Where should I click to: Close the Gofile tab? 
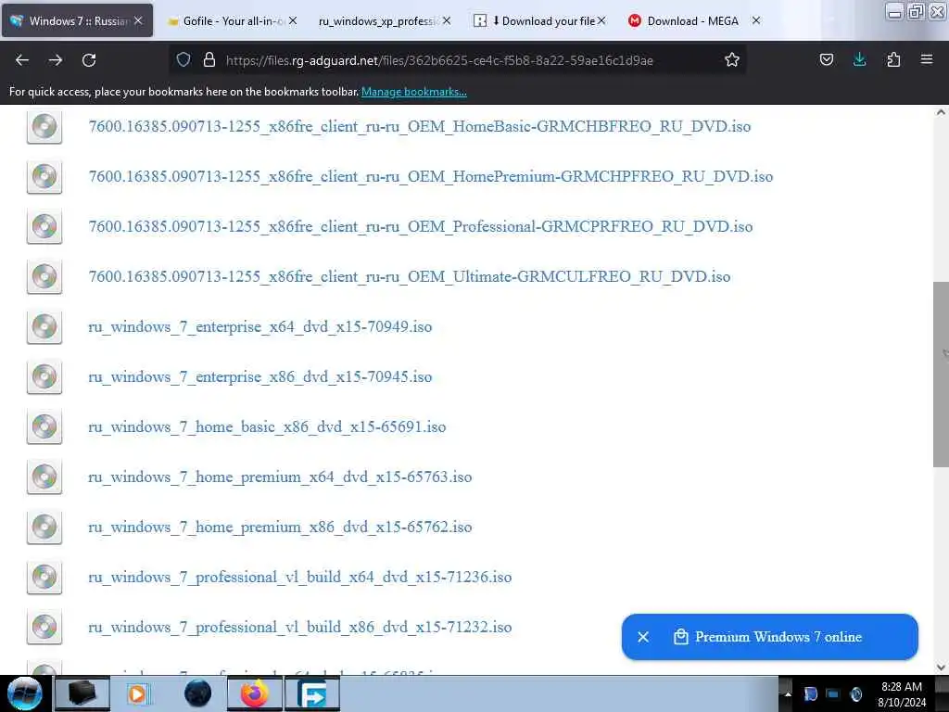pos(293,20)
